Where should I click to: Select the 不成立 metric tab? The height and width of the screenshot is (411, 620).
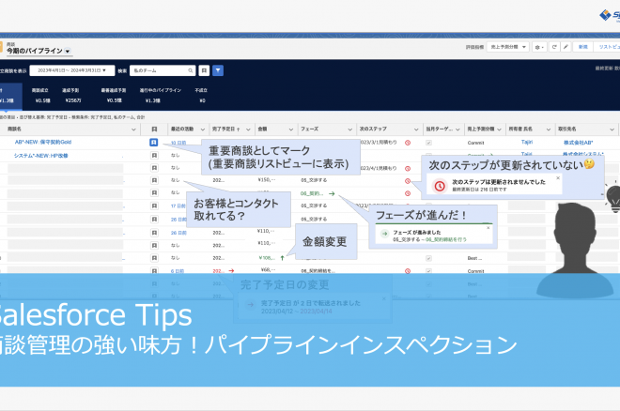201,95
